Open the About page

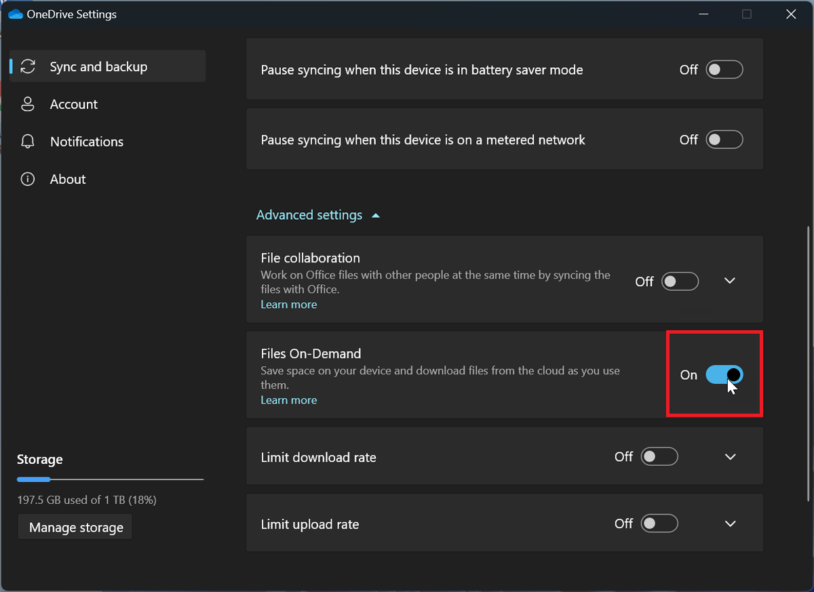[67, 179]
